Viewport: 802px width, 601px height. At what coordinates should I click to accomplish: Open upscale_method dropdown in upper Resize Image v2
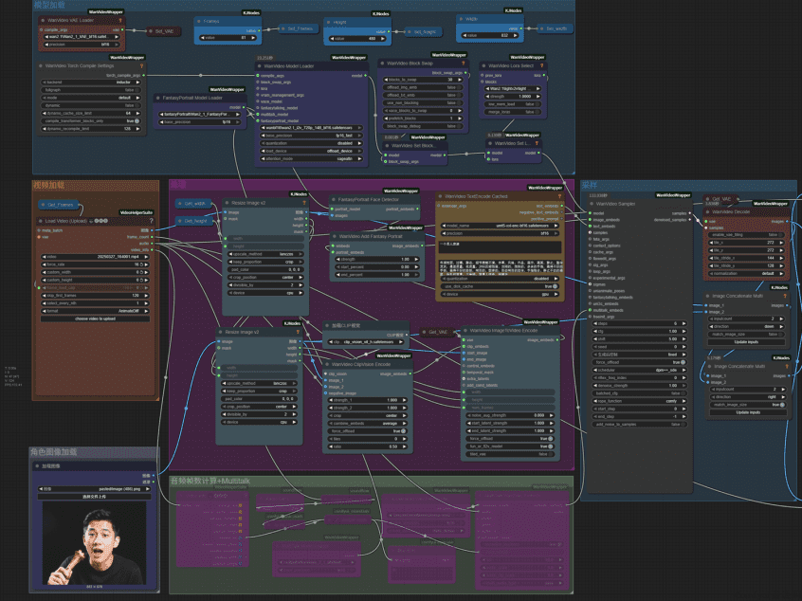tap(265, 254)
